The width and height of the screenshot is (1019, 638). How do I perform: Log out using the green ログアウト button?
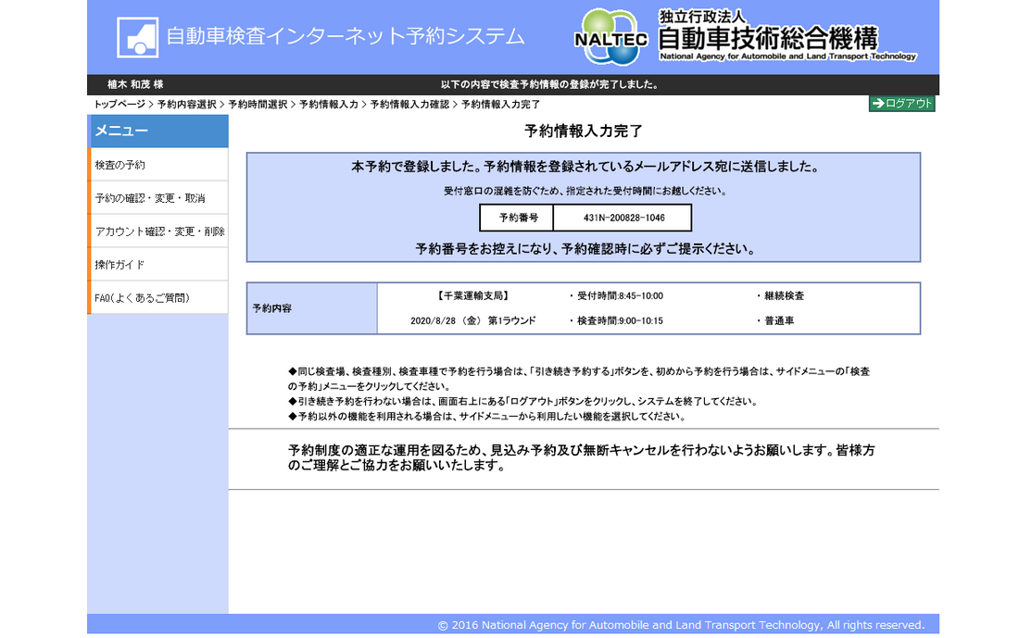tap(901, 104)
